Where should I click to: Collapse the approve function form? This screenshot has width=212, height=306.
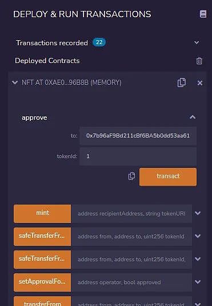point(193,117)
